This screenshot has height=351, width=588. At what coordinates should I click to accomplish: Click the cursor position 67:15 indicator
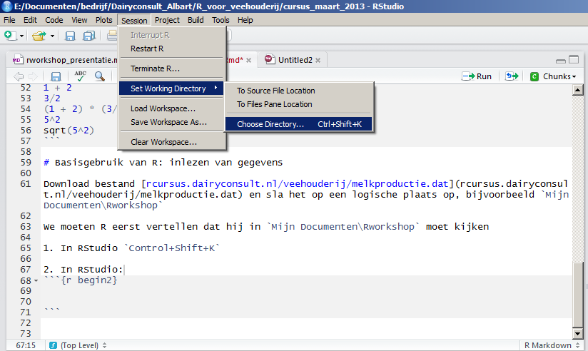click(26, 345)
